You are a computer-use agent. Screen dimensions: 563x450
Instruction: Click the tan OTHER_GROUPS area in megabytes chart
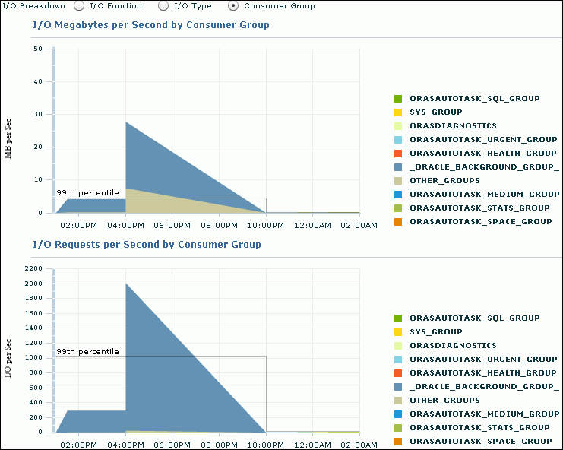point(152,201)
